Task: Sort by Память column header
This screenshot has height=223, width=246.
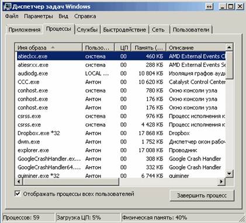Action: 149,47
